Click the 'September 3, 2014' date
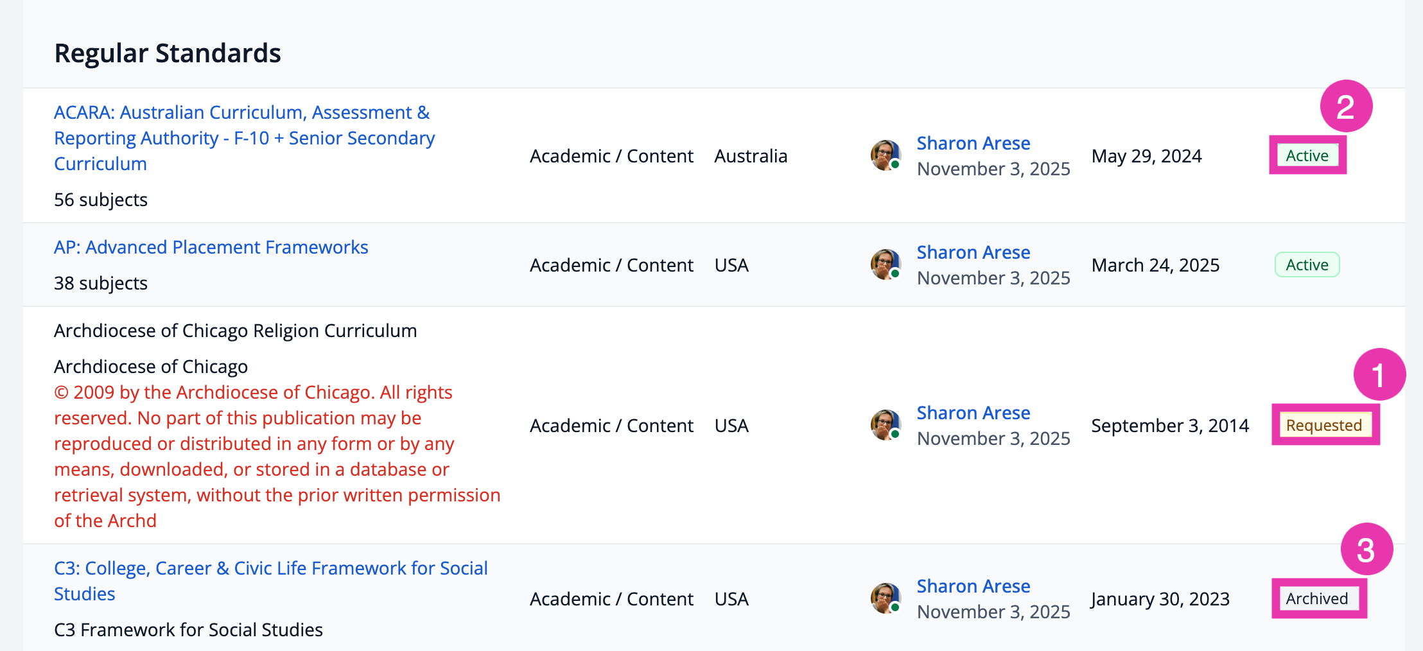This screenshot has height=651, width=1423. [x=1170, y=426]
